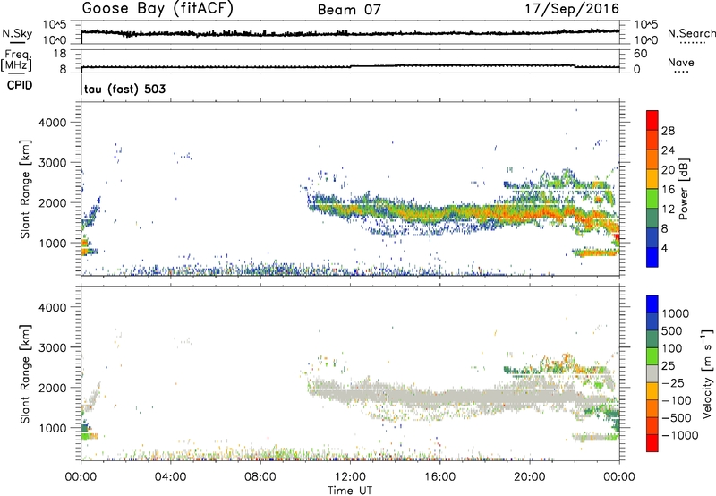
Task: Select the 500 velocity colorbar label
Action: point(672,330)
